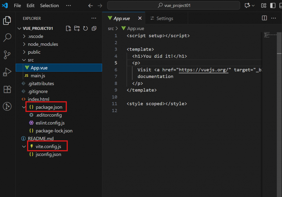Screen dimensions: 282x197
Task: Open the Copilot chat icon in title bar
Action: click(248, 6)
